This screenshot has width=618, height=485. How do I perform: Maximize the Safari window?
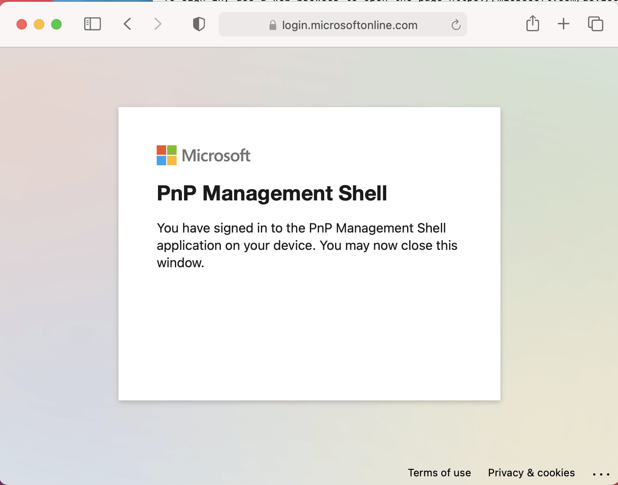56,24
